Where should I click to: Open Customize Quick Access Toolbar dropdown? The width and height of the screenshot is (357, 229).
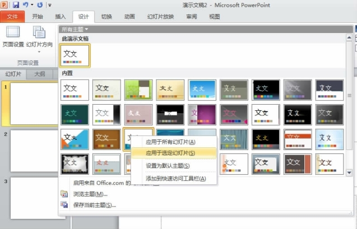point(49,5)
